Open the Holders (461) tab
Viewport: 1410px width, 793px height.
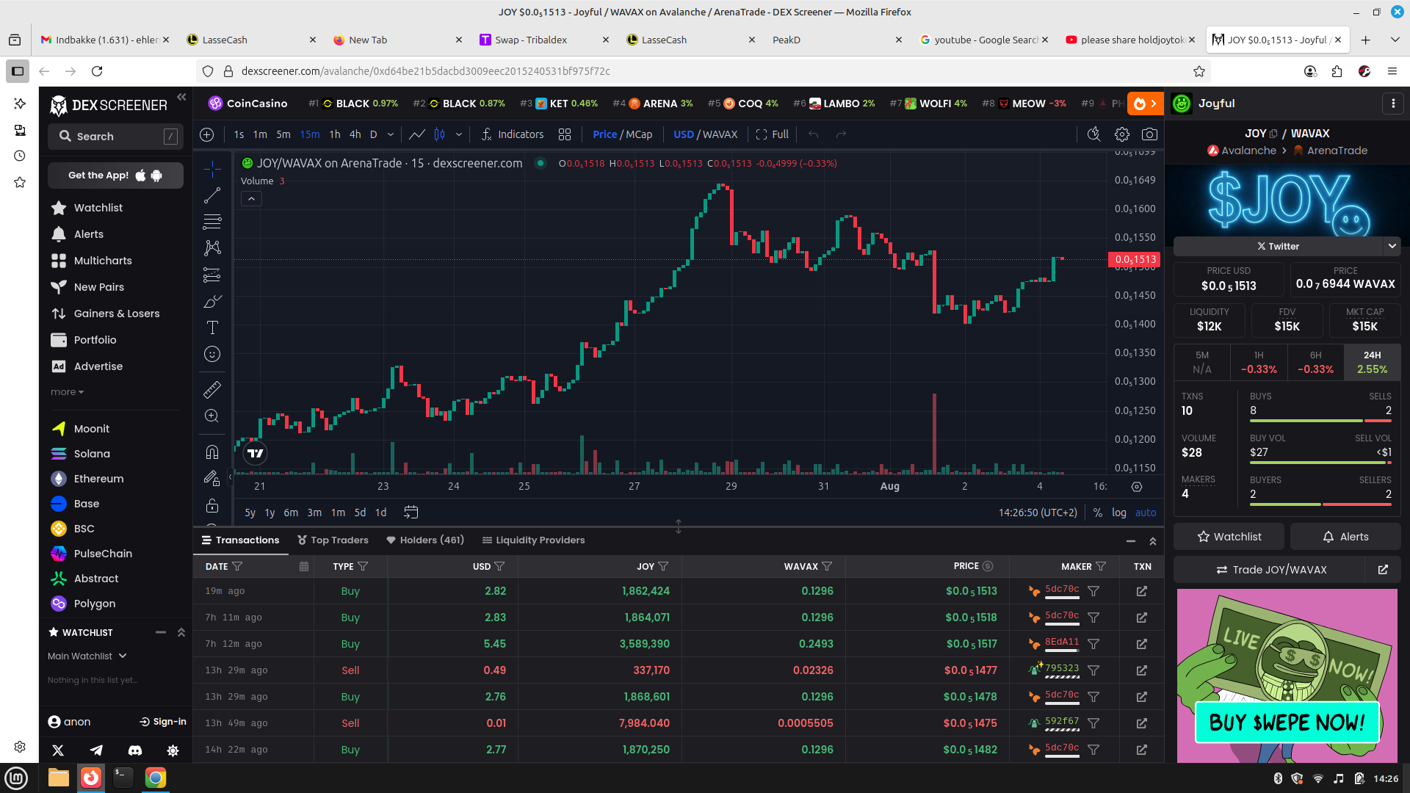tap(425, 540)
